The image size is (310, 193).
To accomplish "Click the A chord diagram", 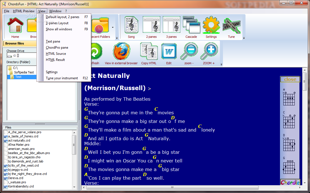I will [x=289, y=97].
